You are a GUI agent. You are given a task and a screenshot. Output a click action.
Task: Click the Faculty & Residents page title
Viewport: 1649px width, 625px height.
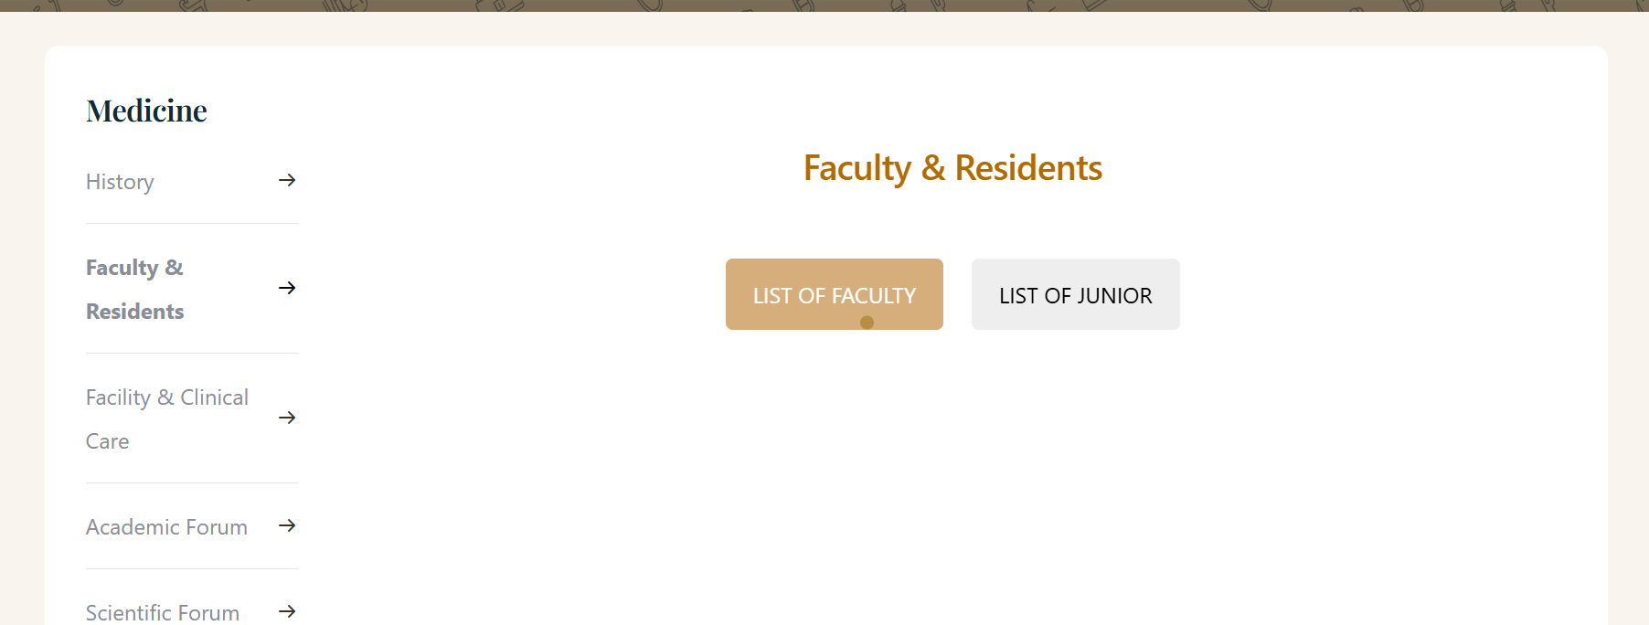point(952,167)
